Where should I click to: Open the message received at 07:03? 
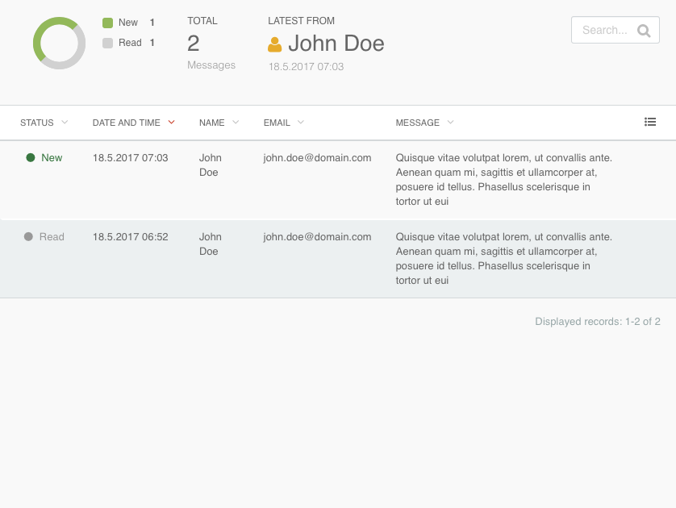(x=338, y=180)
